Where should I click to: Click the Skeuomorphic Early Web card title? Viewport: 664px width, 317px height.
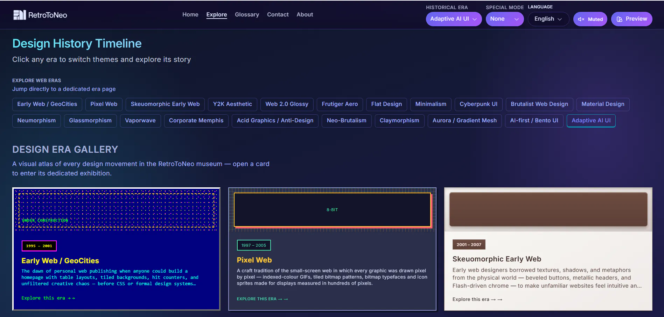click(x=497, y=259)
